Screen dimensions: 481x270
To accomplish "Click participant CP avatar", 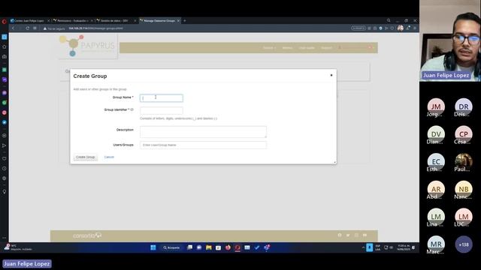I will tap(464, 134).
